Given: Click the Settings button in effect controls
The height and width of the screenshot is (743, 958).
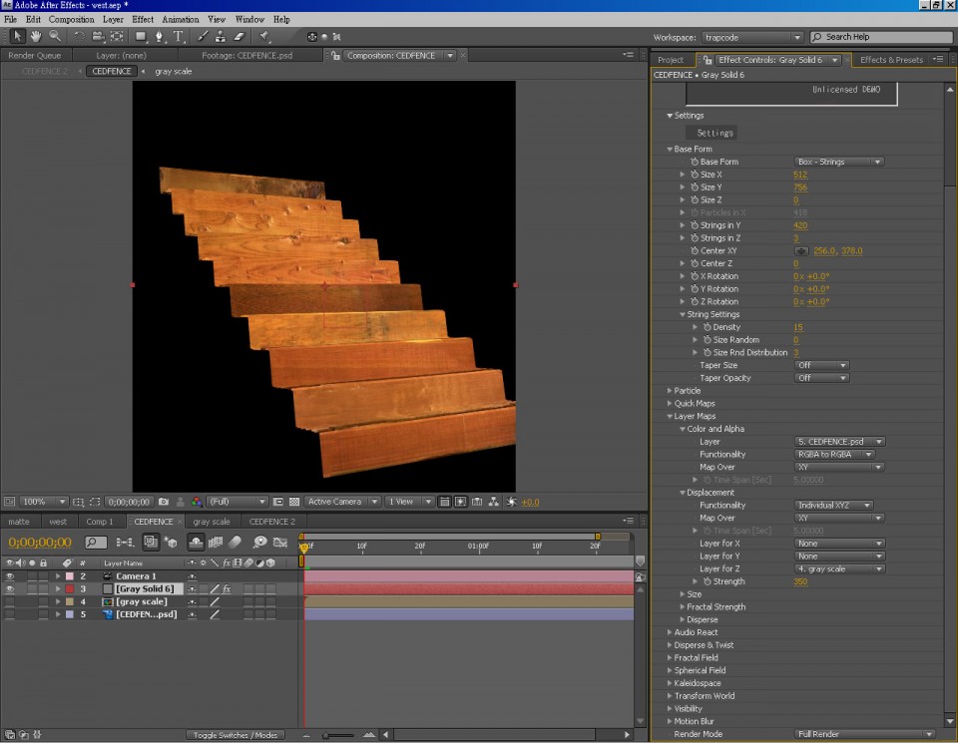Looking at the screenshot, I should coord(715,133).
